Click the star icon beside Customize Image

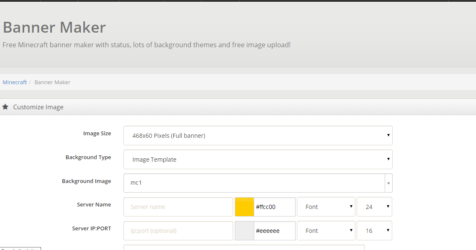pyautogui.click(x=5, y=107)
